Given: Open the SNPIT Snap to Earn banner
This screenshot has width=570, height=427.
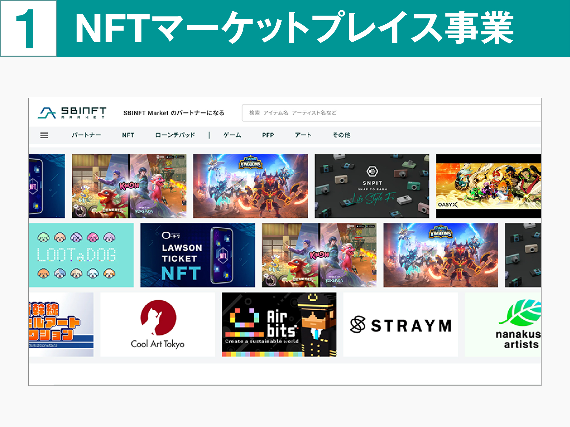Looking at the screenshot, I should tap(372, 186).
